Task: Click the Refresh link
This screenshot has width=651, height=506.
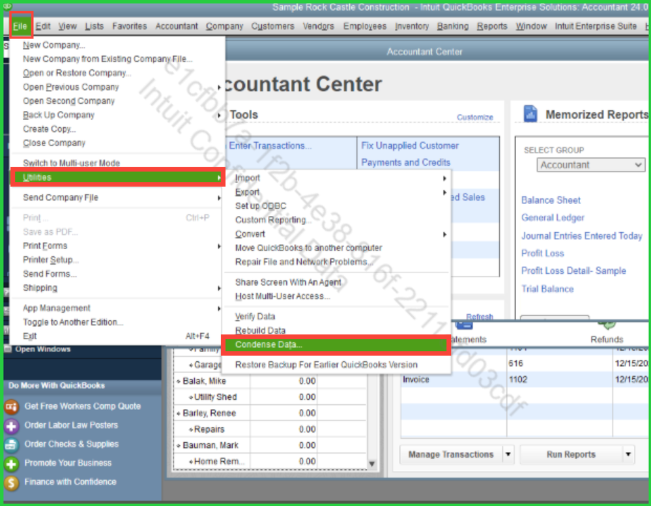Action: 480,317
